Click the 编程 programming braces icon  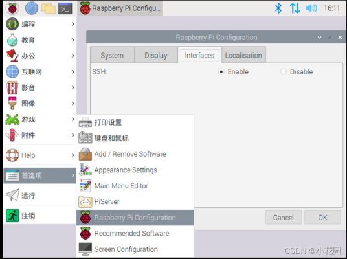click(12, 24)
